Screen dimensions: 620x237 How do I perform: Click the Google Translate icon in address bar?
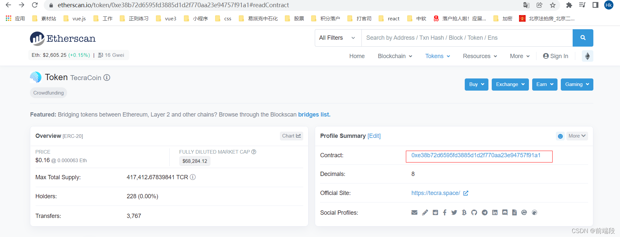[526, 5]
